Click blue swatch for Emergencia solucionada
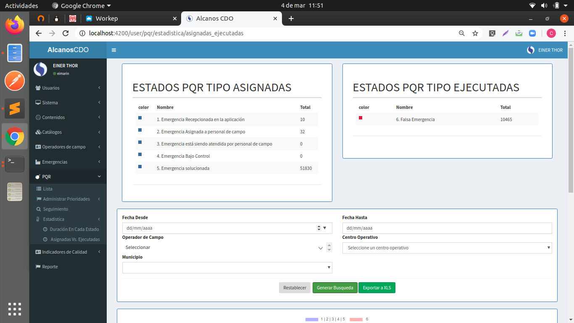Viewport: 574px width, 323px height. pyautogui.click(x=140, y=167)
